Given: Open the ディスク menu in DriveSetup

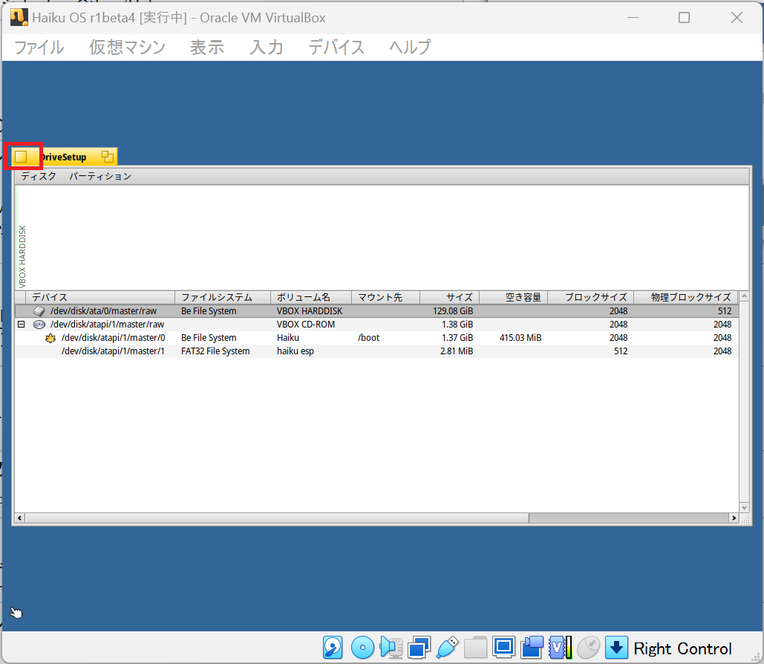Looking at the screenshot, I should tap(39, 176).
